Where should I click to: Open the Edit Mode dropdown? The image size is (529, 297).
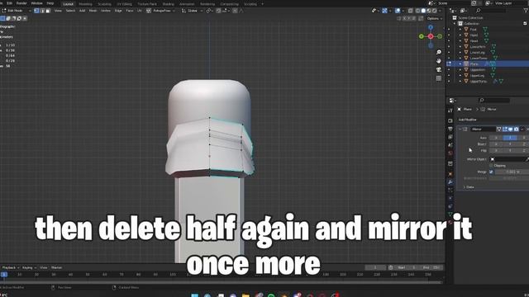(x=16, y=11)
